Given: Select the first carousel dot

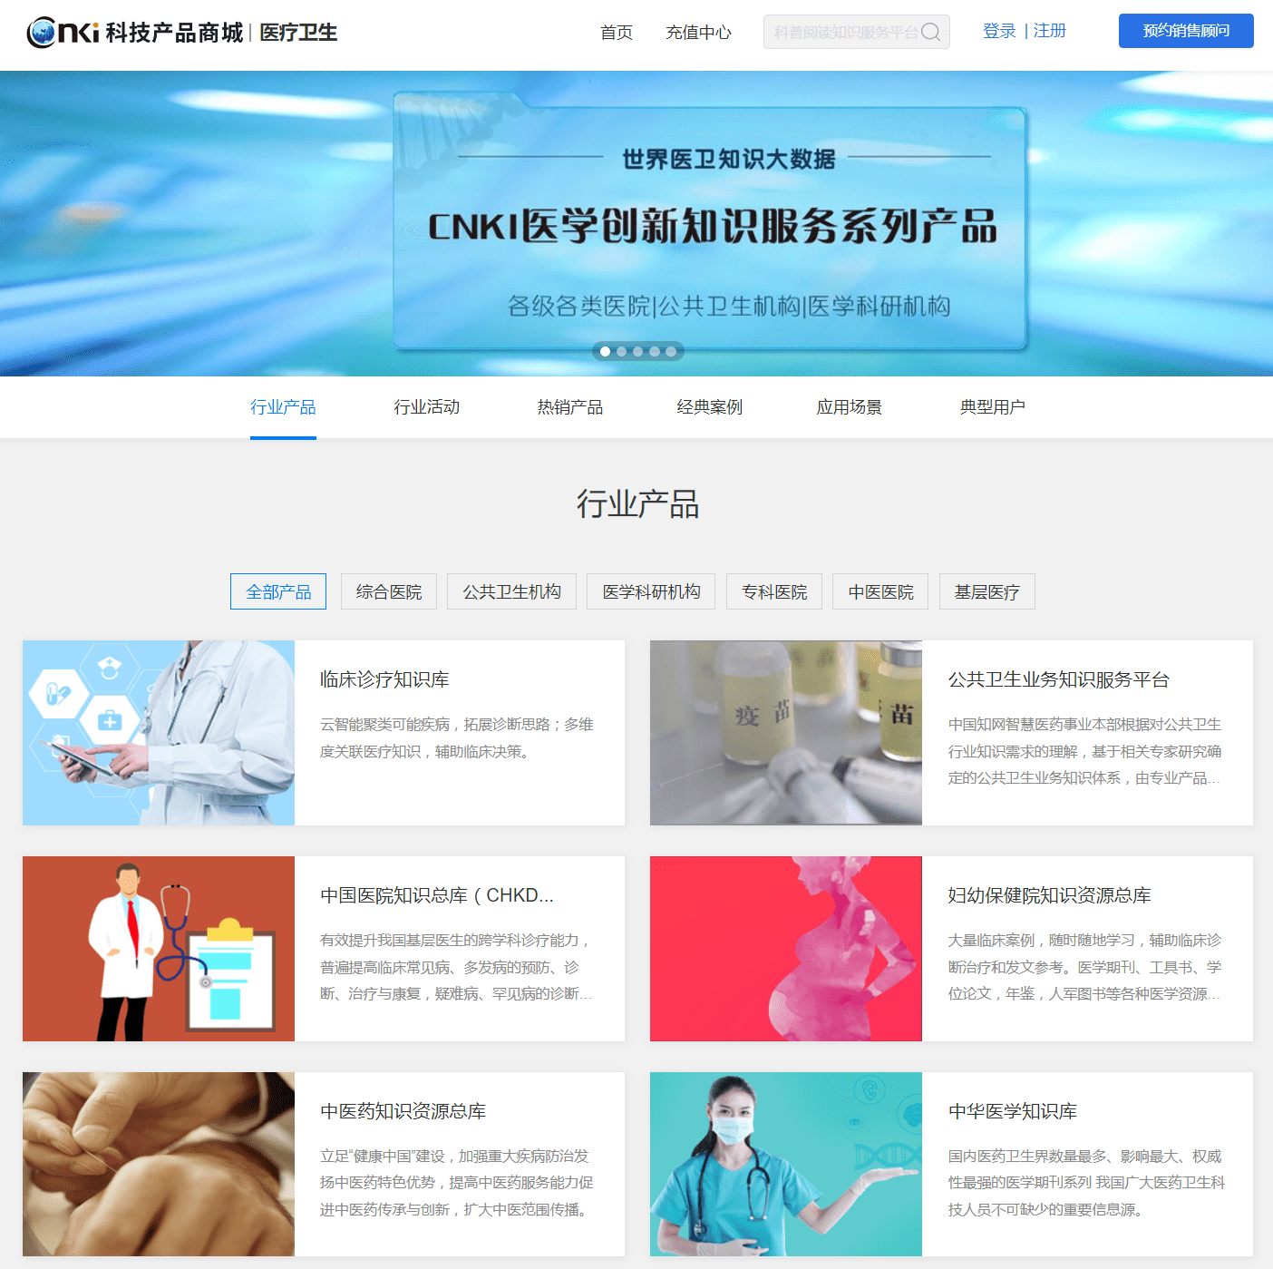Looking at the screenshot, I should [605, 352].
